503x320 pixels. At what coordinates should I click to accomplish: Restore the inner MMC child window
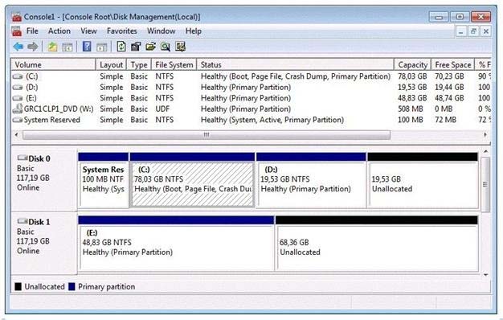pos(473,31)
